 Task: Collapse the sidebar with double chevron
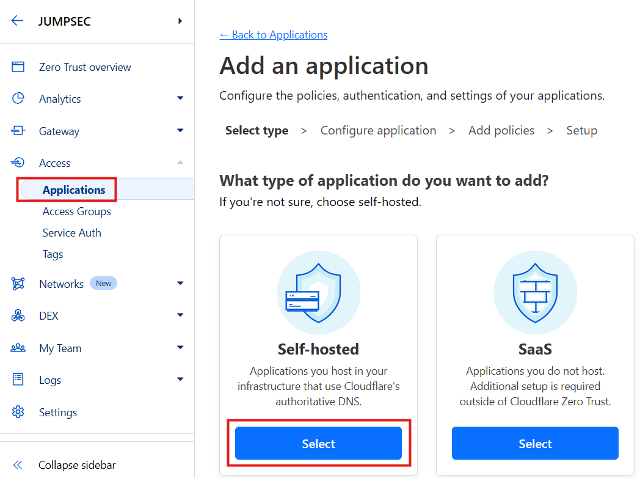point(18,465)
